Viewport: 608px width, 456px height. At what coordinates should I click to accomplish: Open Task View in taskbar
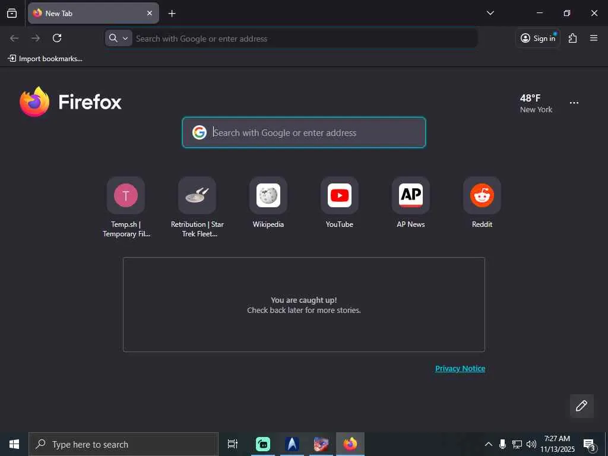[x=233, y=444]
